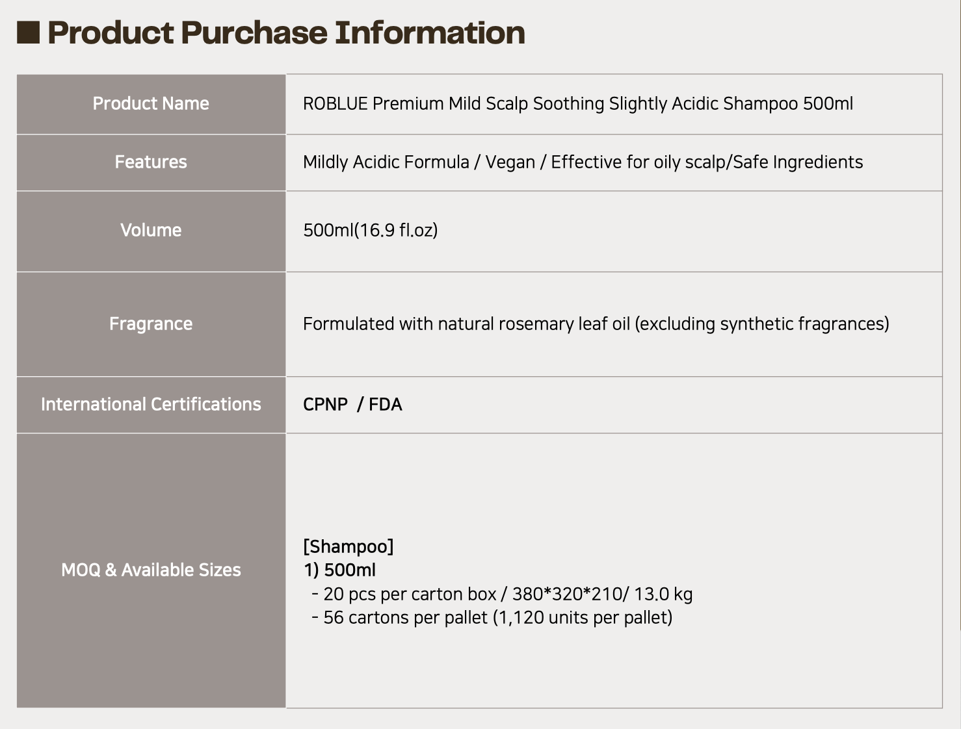Image resolution: width=961 pixels, height=729 pixels.
Task: Select the Volume label cell
Action: click(x=151, y=231)
